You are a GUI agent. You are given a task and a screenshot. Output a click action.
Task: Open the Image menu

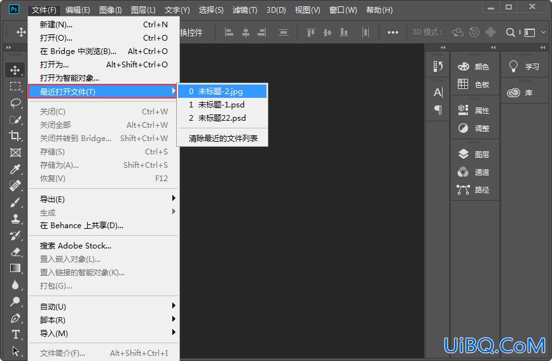(x=110, y=10)
